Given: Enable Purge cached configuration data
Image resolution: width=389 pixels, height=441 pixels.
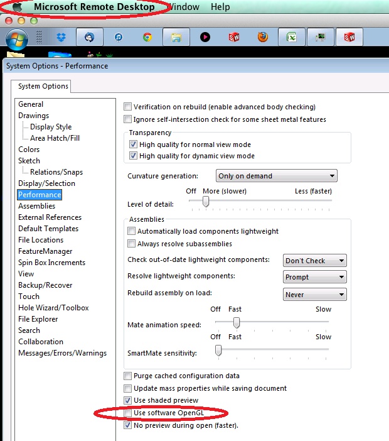Looking at the screenshot, I should [x=127, y=376].
